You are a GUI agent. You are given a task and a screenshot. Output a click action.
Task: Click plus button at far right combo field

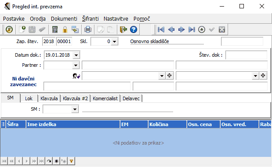263,76
